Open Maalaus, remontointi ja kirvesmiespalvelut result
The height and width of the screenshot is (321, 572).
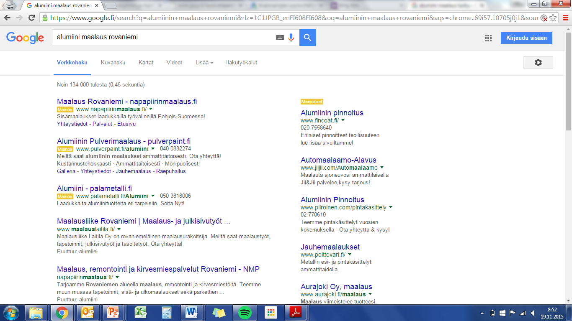[x=158, y=269]
